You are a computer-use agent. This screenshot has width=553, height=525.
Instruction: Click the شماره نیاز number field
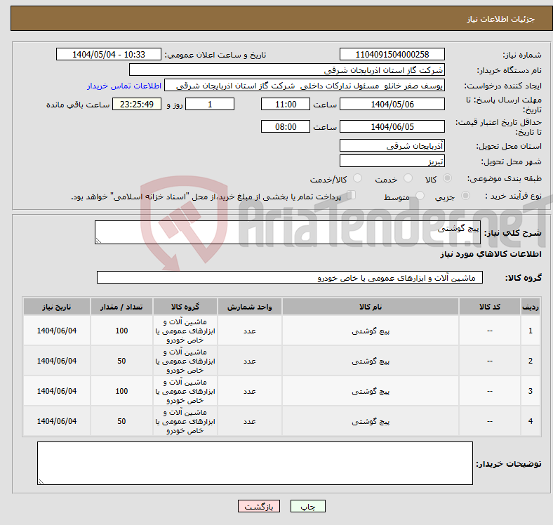(392, 55)
